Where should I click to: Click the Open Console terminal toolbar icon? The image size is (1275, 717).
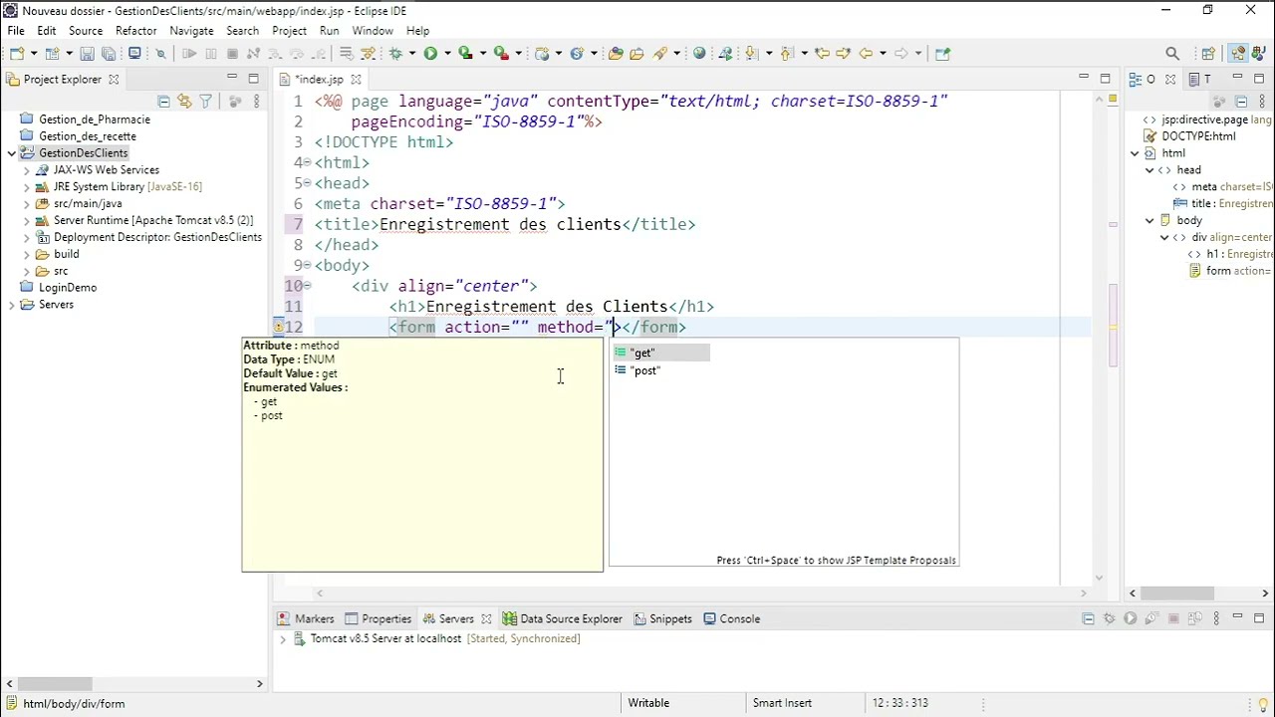134,53
